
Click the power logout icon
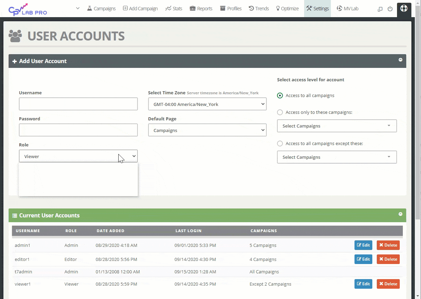pyautogui.click(x=390, y=9)
